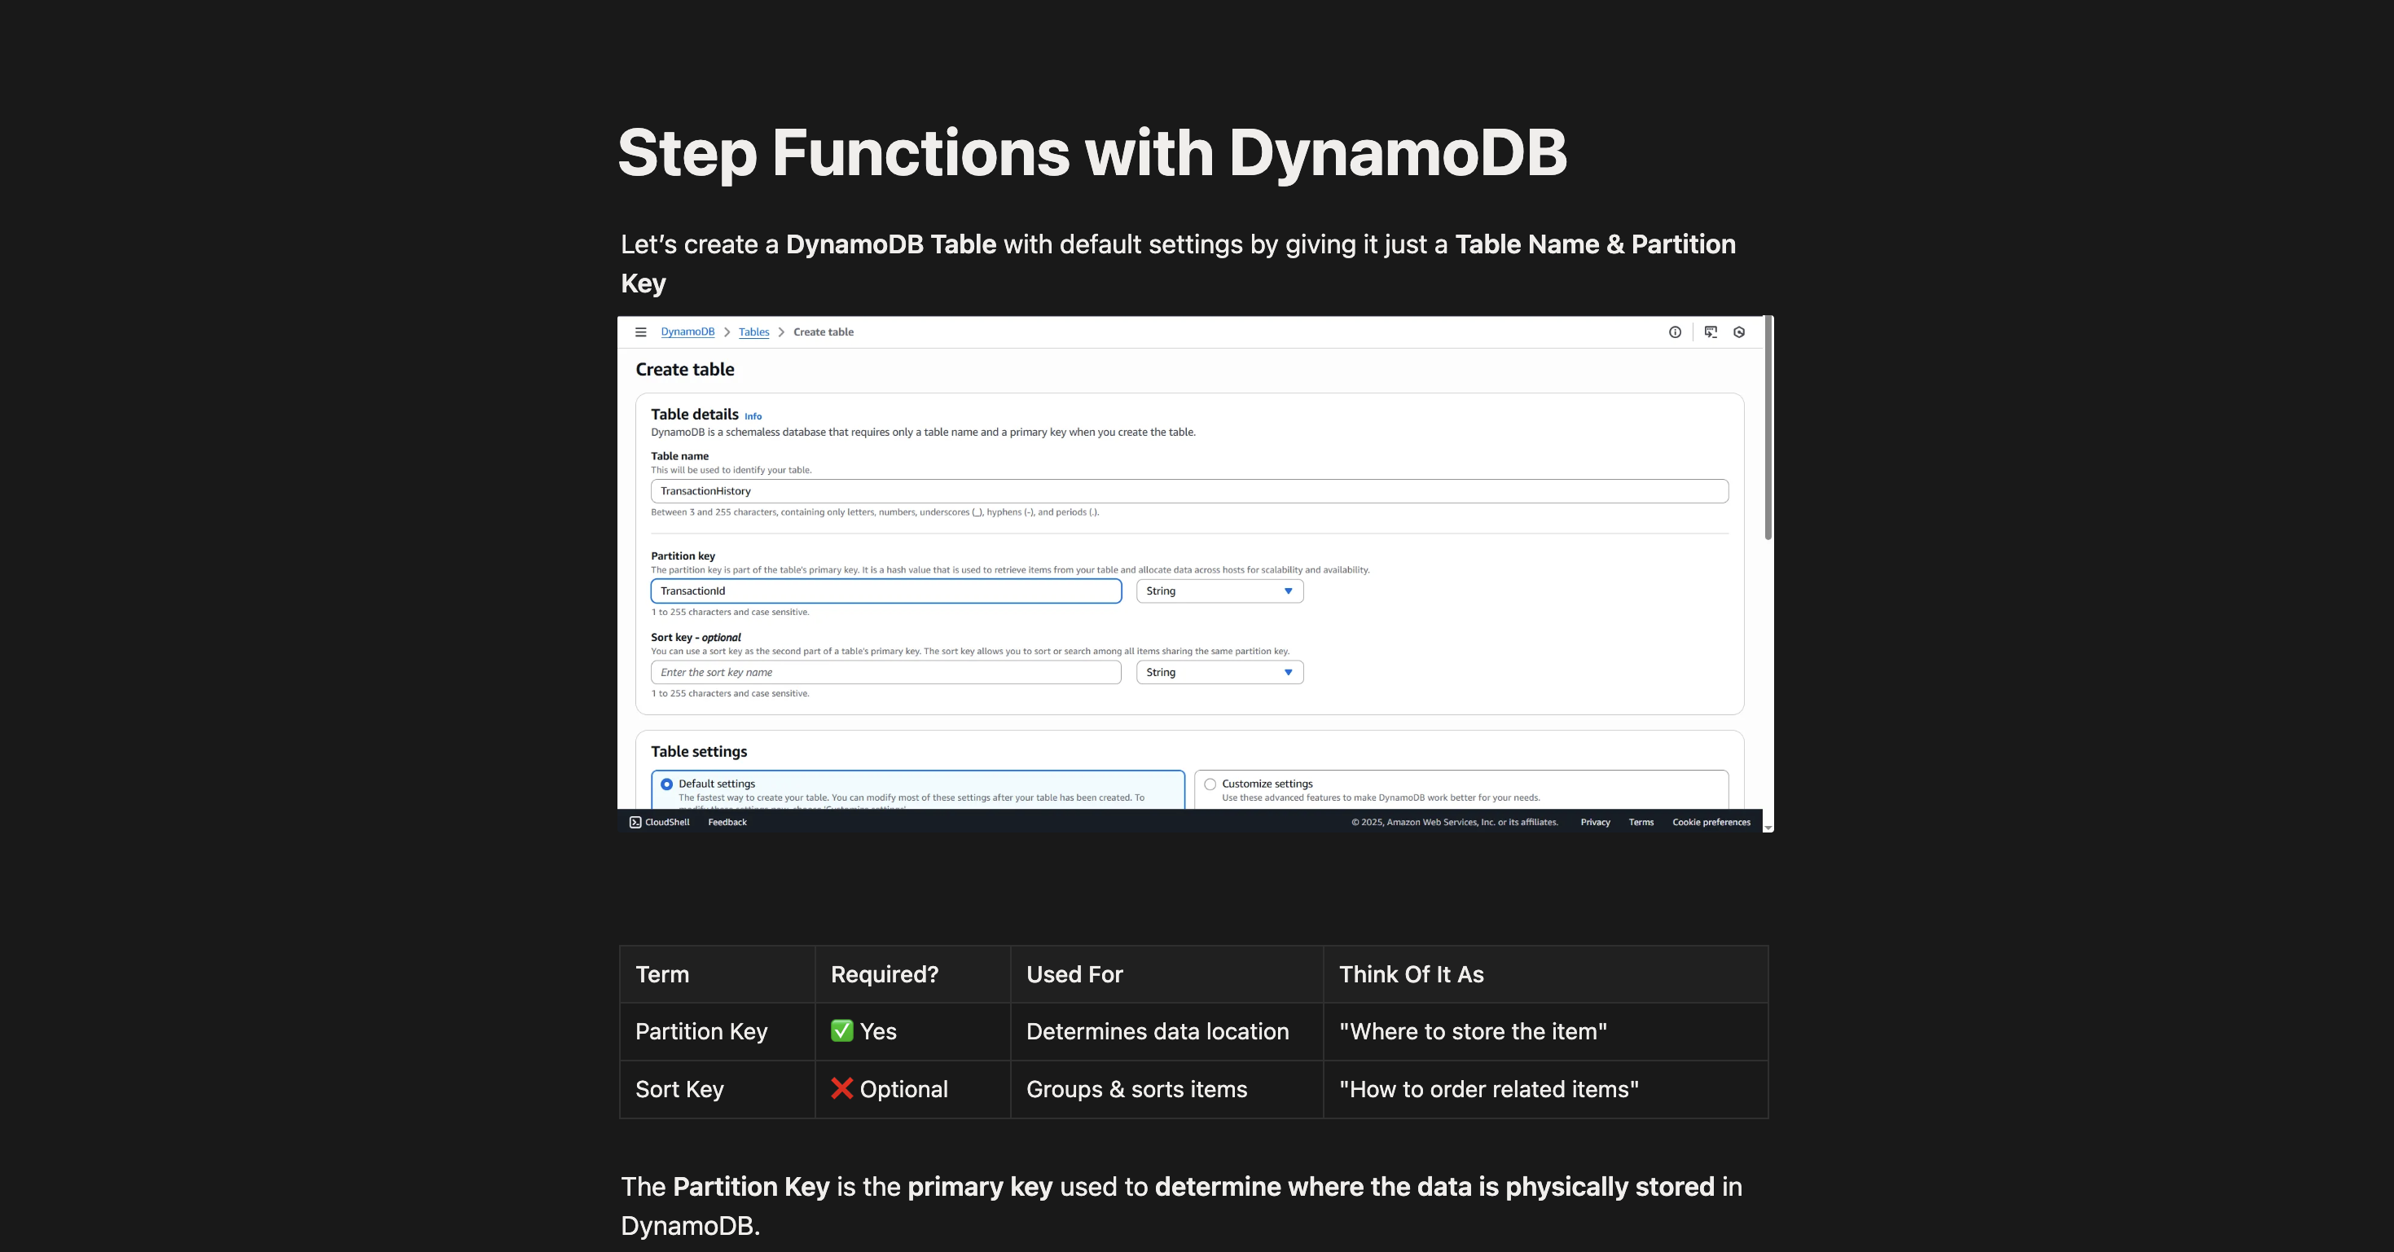Go to the Tables breadcrumb page
This screenshot has height=1252, width=2394.
753,332
